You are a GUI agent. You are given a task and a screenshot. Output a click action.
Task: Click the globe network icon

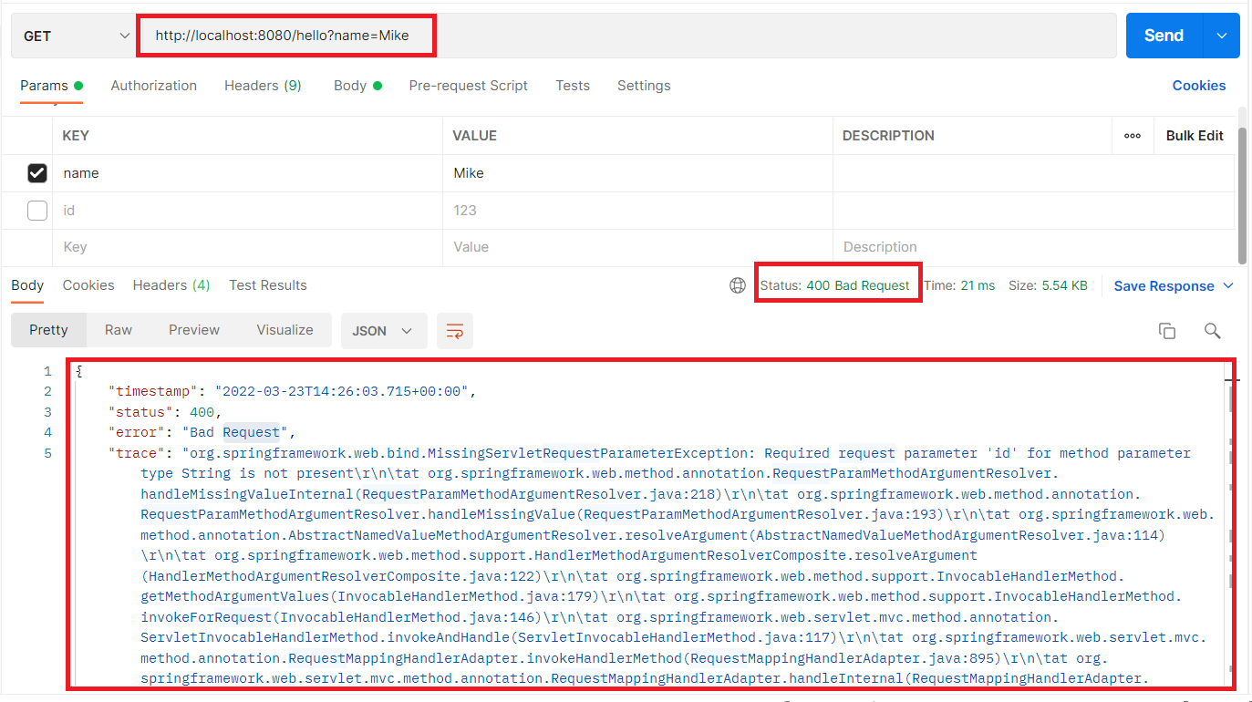(x=738, y=285)
